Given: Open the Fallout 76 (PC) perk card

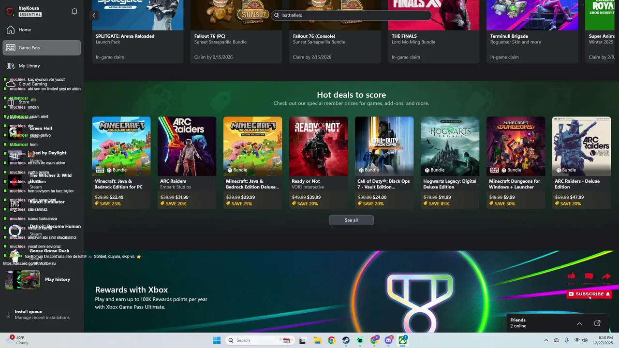Looking at the screenshot, I should (x=236, y=31).
